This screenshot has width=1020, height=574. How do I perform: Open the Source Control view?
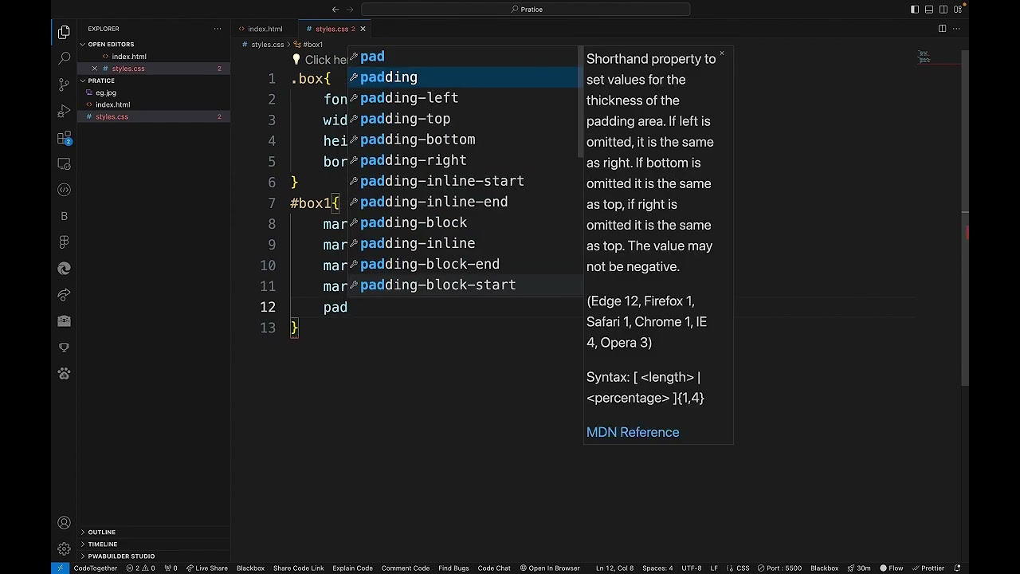pyautogui.click(x=65, y=85)
